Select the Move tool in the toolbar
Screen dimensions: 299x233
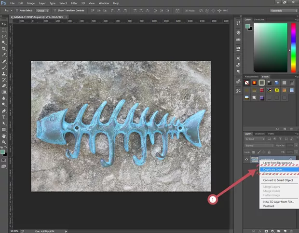tap(4, 23)
